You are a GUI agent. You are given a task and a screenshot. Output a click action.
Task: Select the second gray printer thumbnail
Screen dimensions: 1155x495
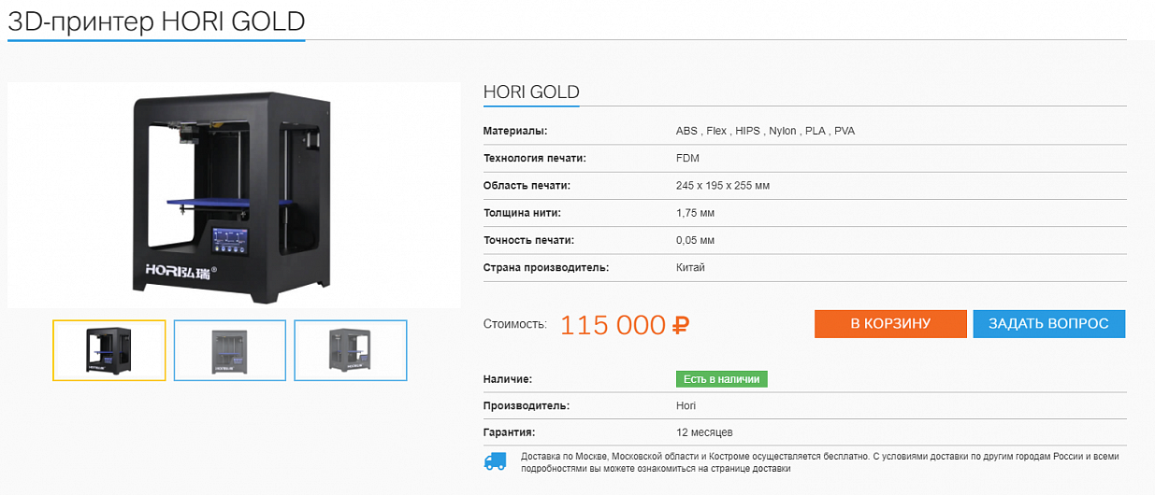230,350
